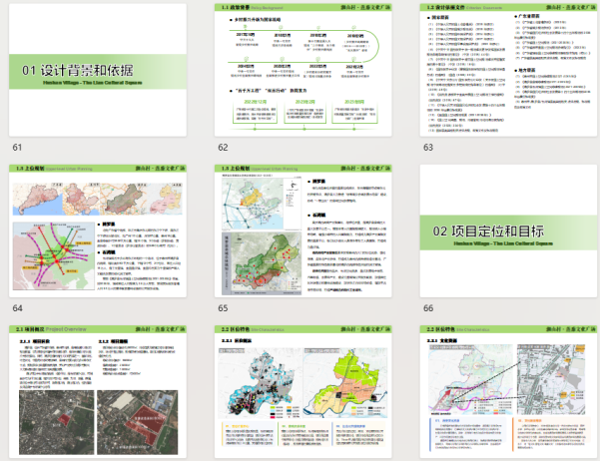Click slide number label 62
The width and height of the screenshot is (600, 461).
coord(224,147)
